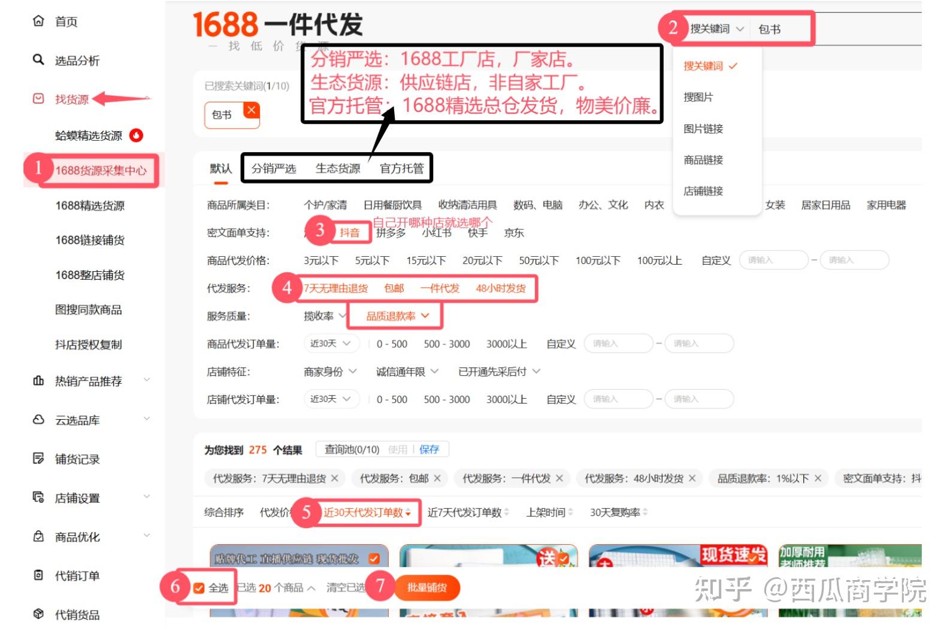The height and width of the screenshot is (628, 950).
Task: Sort by 近30天代发订单数
Action: [x=367, y=512]
